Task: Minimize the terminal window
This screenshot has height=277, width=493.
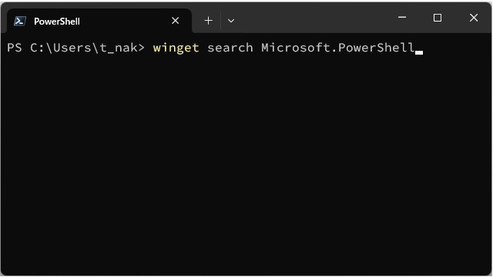Action: click(x=402, y=18)
